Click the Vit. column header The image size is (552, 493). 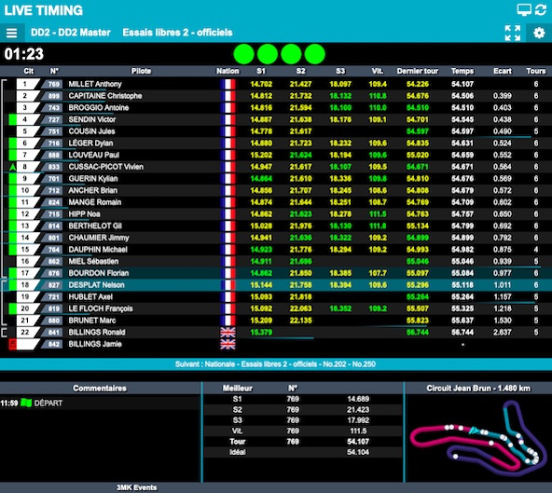pos(378,71)
